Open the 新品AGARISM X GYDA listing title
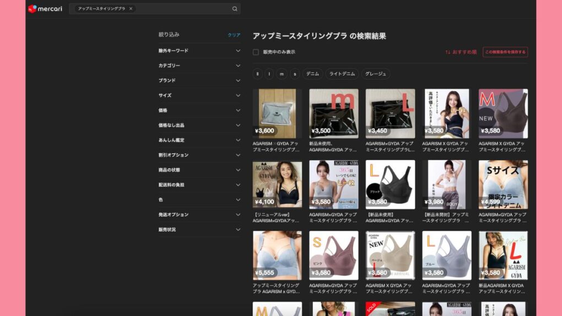 click(x=502, y=288)
